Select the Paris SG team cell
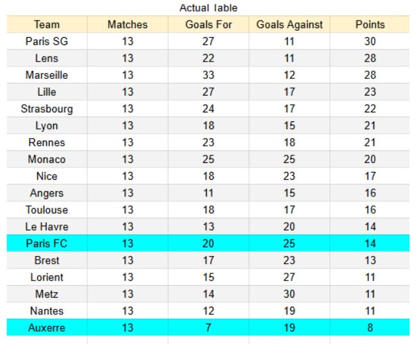 coord(47,42)
